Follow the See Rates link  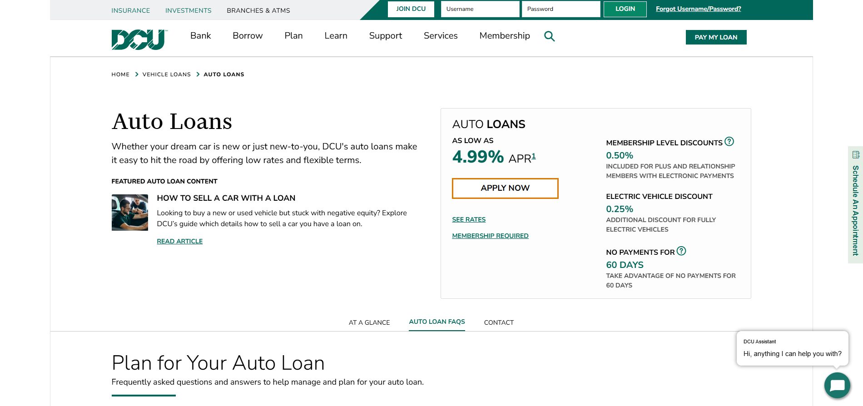tap(468, 219)
